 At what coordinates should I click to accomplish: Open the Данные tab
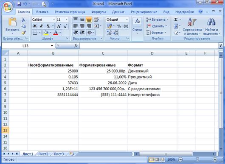click(x=118, y=12)
